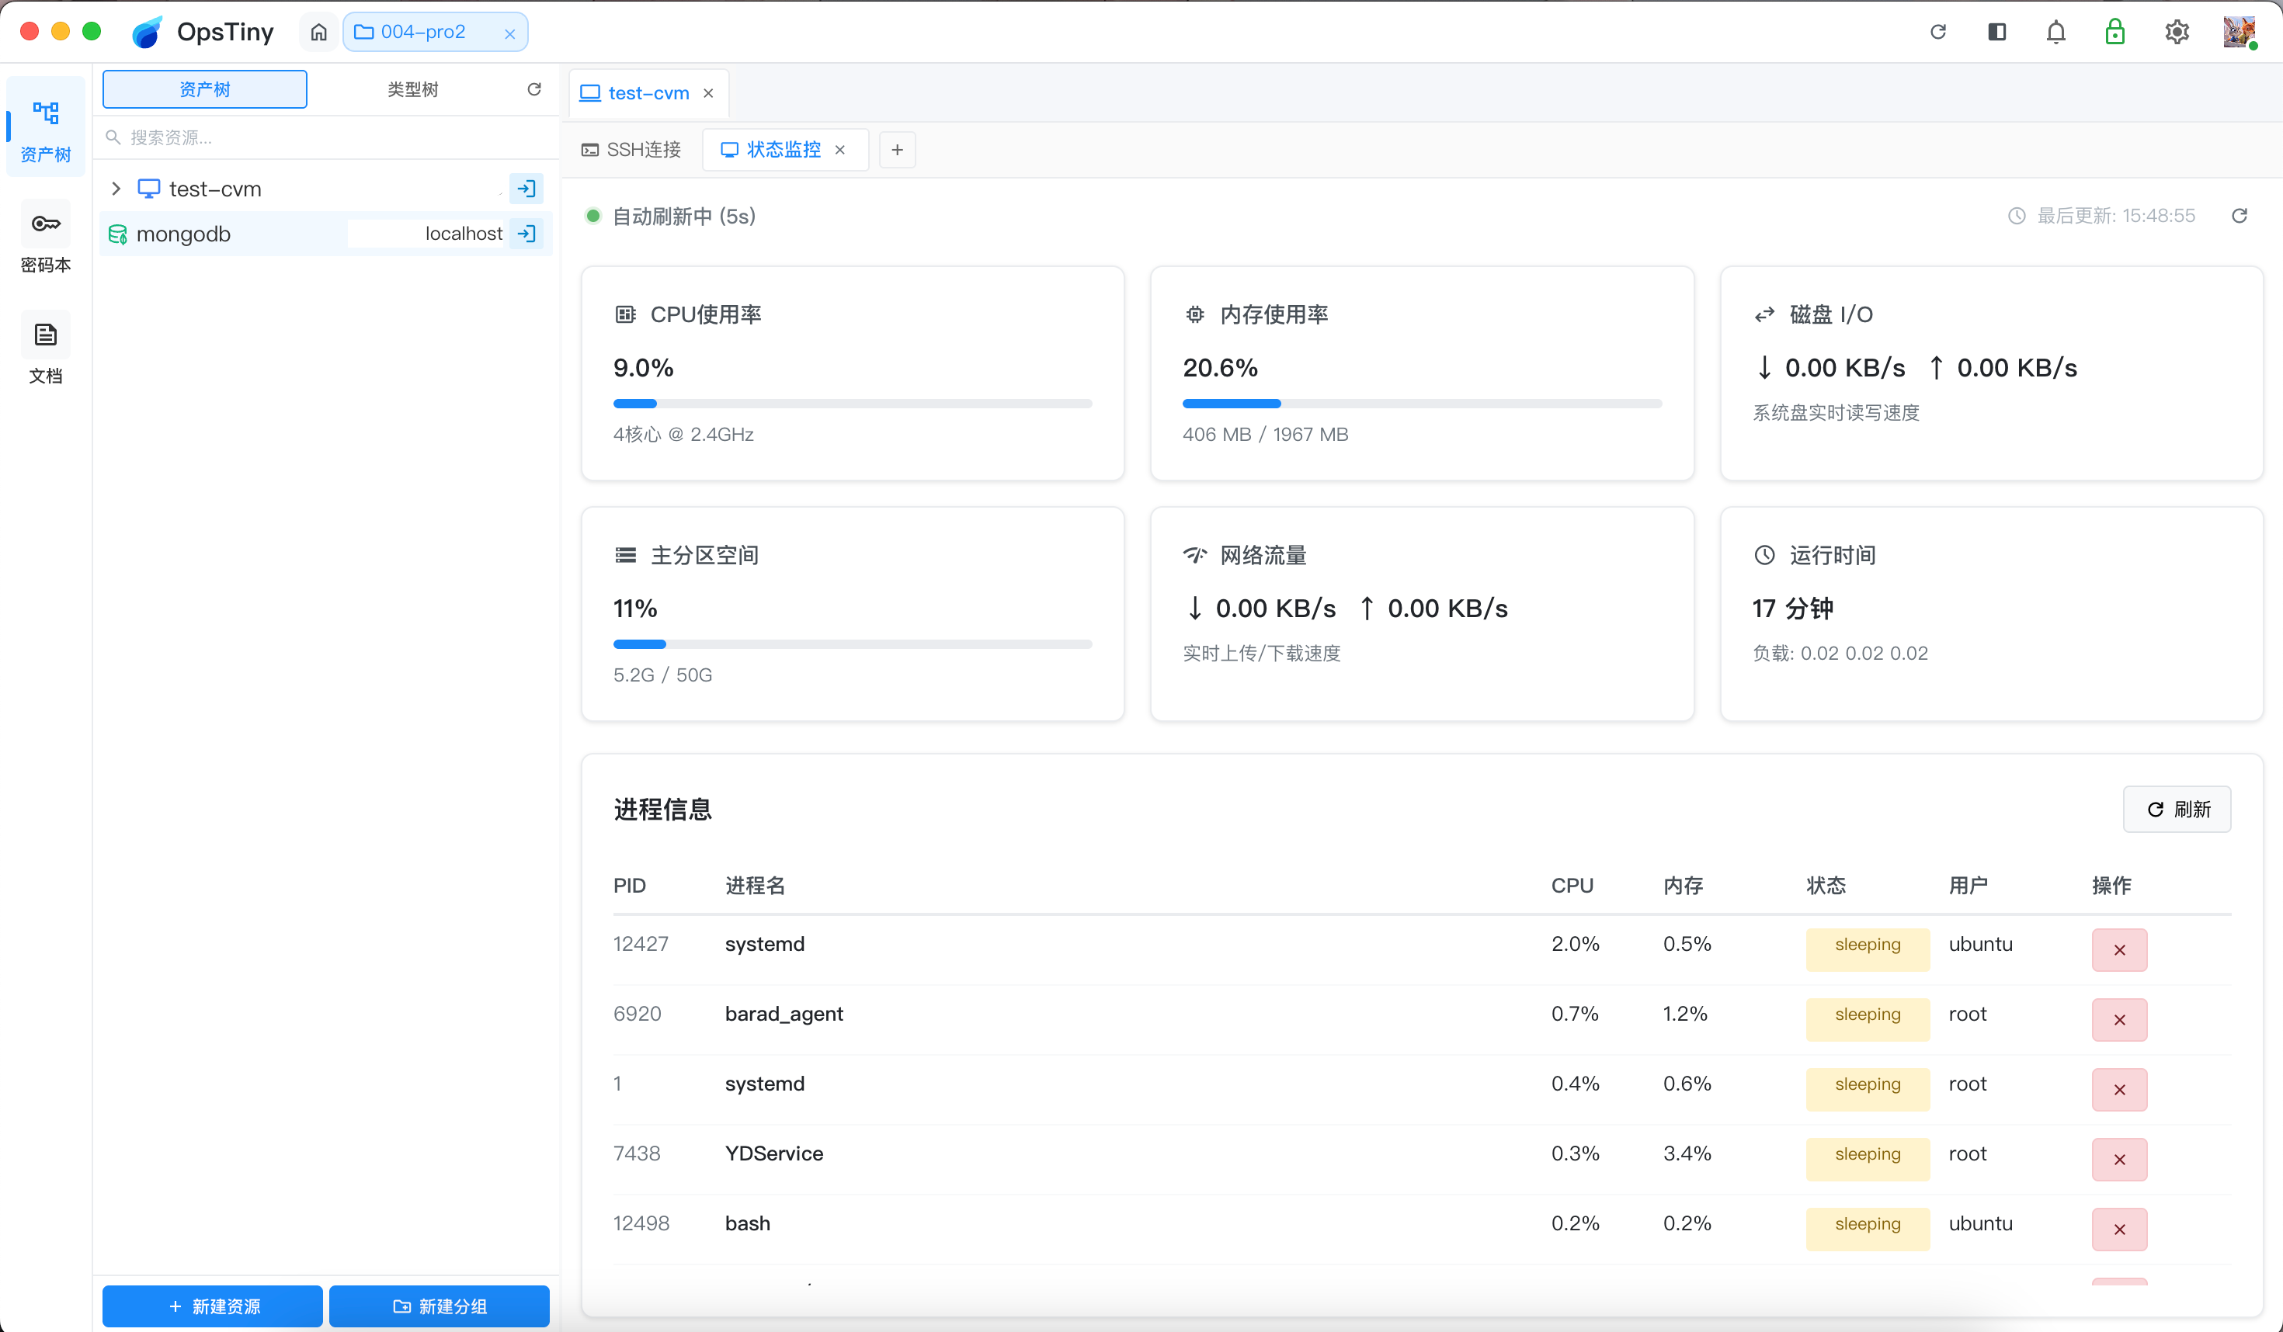Open the home page icon

(x=319, y=33)
